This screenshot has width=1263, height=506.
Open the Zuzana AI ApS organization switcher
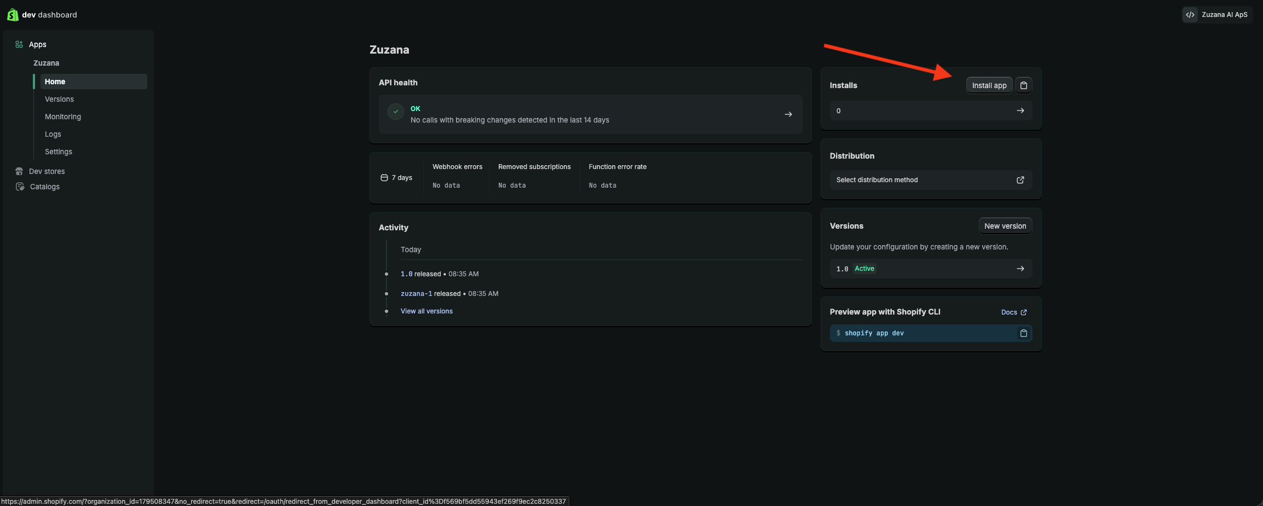(x=1218, y=15)
